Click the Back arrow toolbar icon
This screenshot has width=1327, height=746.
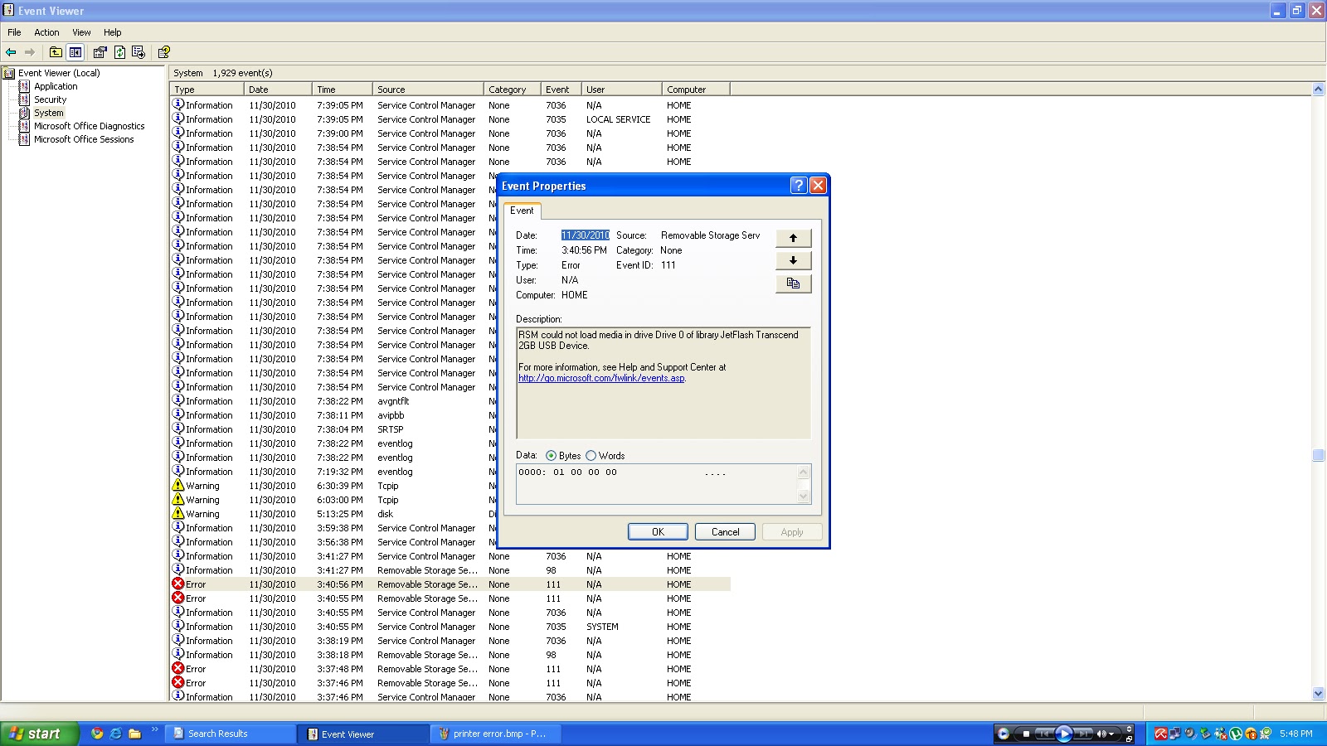pos(11,52)
